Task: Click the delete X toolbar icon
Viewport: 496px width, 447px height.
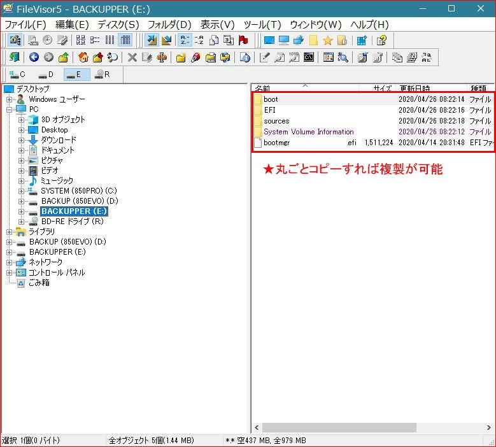Action: (x=132, y=57)
